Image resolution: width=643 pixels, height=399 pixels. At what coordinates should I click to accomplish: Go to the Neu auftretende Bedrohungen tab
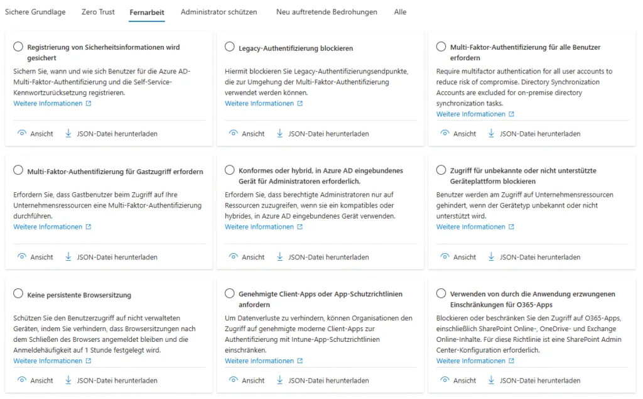tap(327, 12)
